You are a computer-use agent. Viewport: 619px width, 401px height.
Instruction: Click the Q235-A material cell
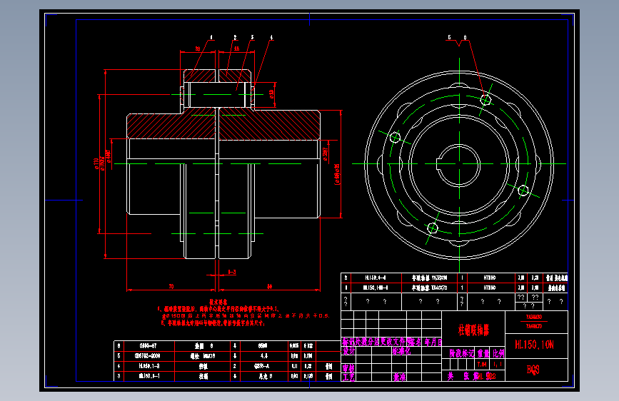click(x=263, y=366)
